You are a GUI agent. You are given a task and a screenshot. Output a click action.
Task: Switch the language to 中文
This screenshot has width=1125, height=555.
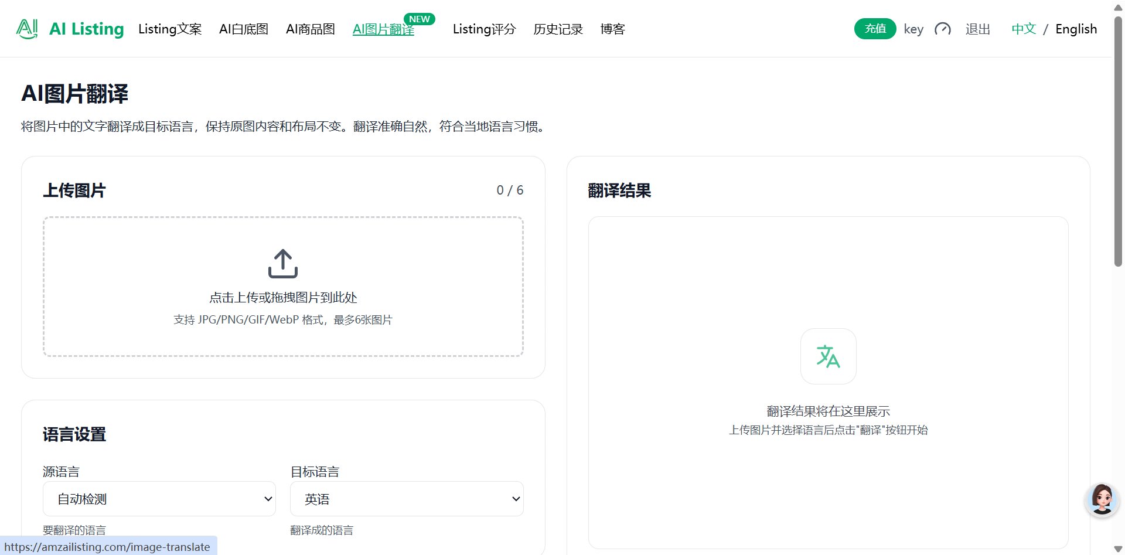(1024, 29)
